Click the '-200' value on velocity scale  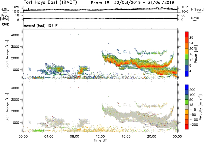click(194, 125)
